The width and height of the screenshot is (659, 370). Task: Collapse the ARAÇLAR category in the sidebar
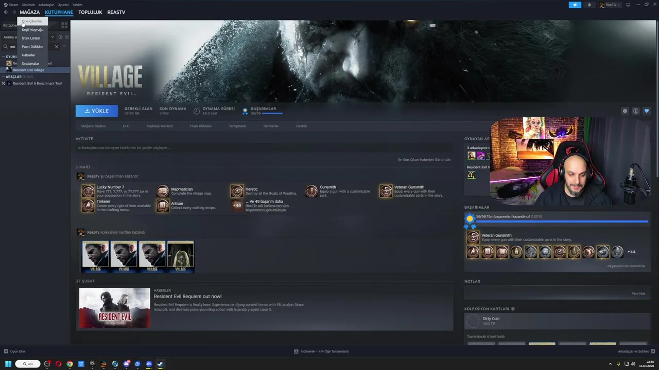point(3,77)
